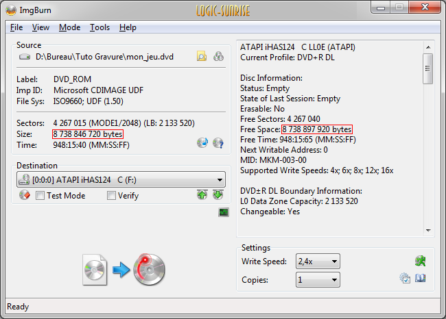Click the disc with question mark info icon

coord(218,143)
